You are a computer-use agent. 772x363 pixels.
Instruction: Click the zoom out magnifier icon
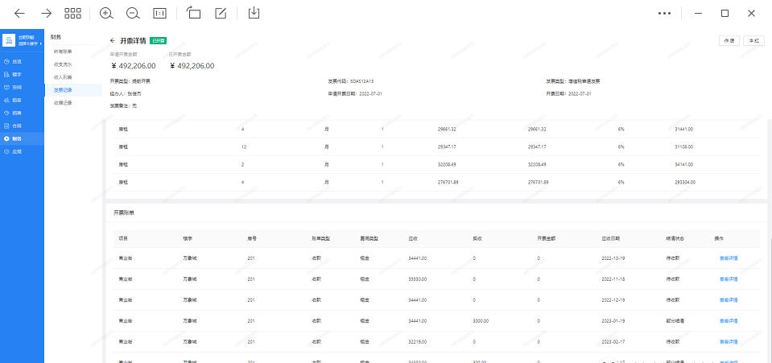click(x=133, y=13)
